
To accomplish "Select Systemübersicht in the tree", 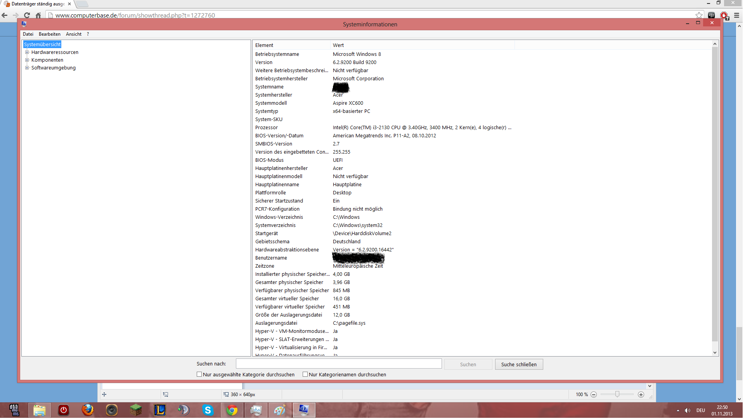I will click(x=42, y=45).
